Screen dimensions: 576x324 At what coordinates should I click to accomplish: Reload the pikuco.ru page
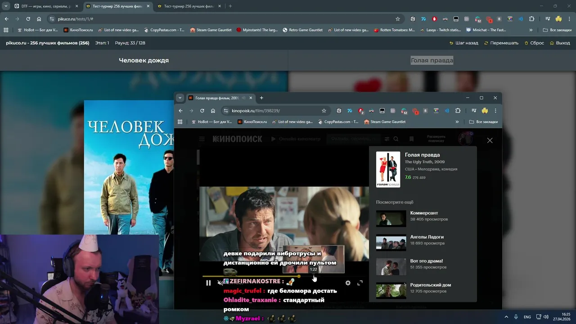tap(28, 19)
